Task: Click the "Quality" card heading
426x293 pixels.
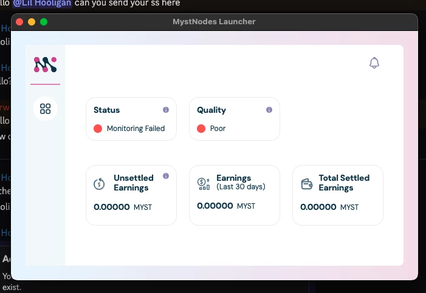Action: coord(211,110)
